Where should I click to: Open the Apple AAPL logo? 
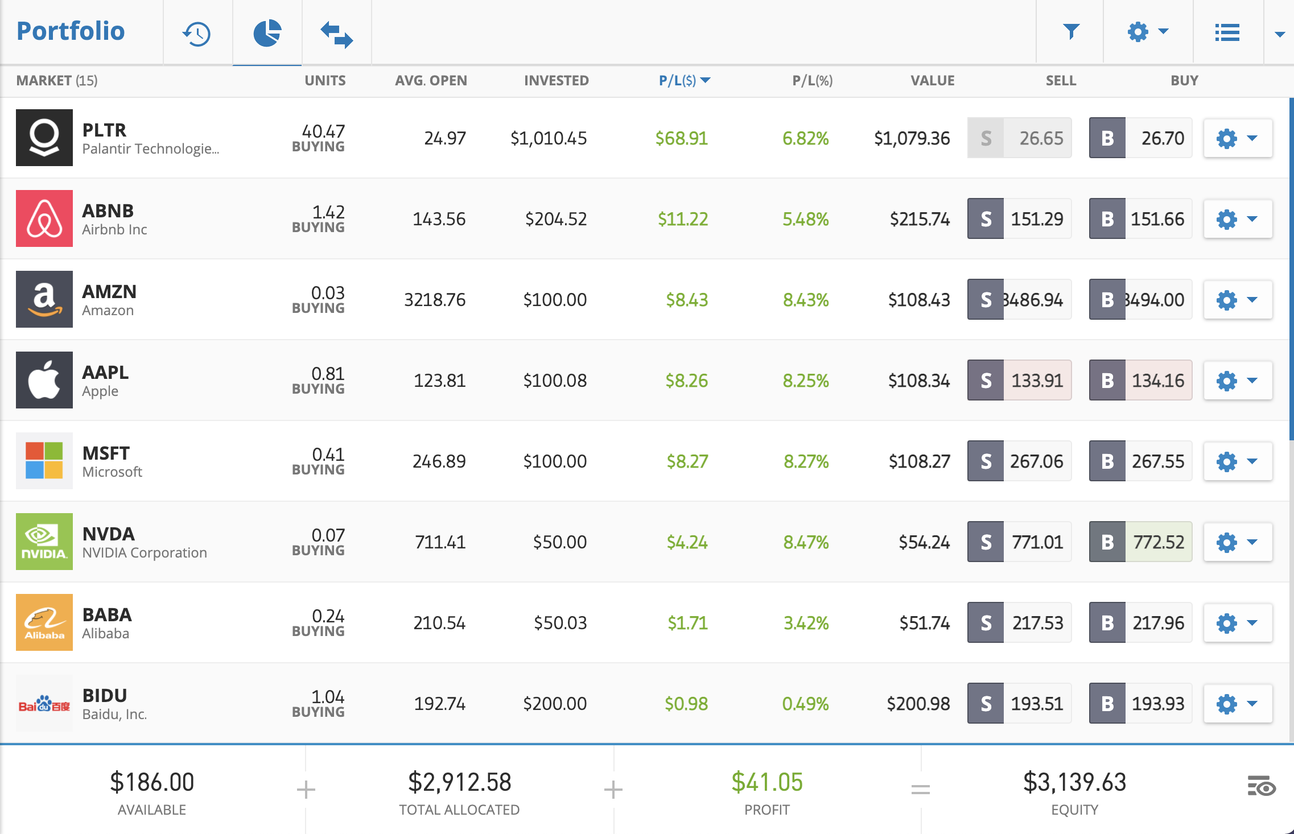click(x=44, y=380)
